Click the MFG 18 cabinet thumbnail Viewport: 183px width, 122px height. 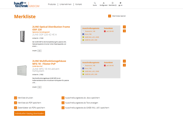(22, 70)
